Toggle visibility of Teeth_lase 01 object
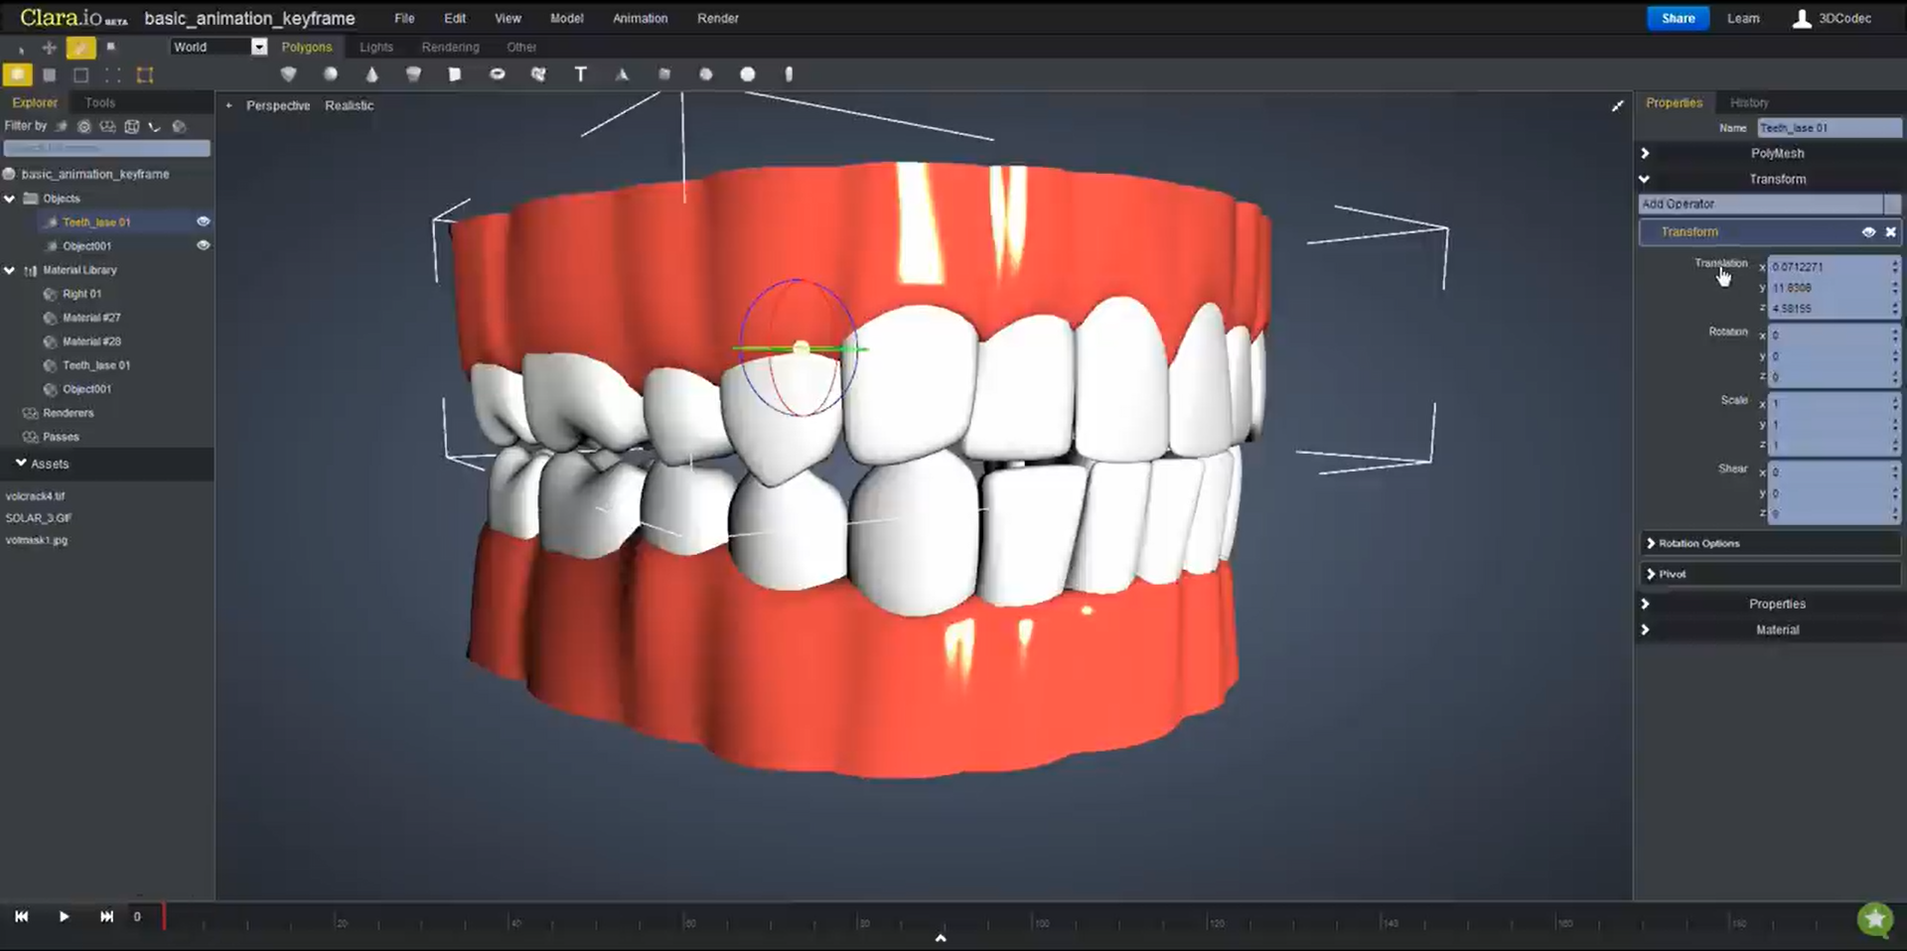 coord(204,221)
